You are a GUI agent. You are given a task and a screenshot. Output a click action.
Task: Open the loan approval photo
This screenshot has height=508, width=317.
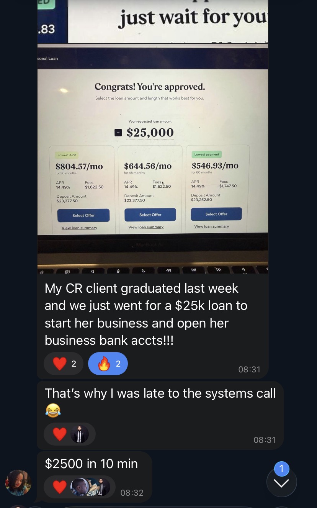pyautogui.click(x=153, y=159)
